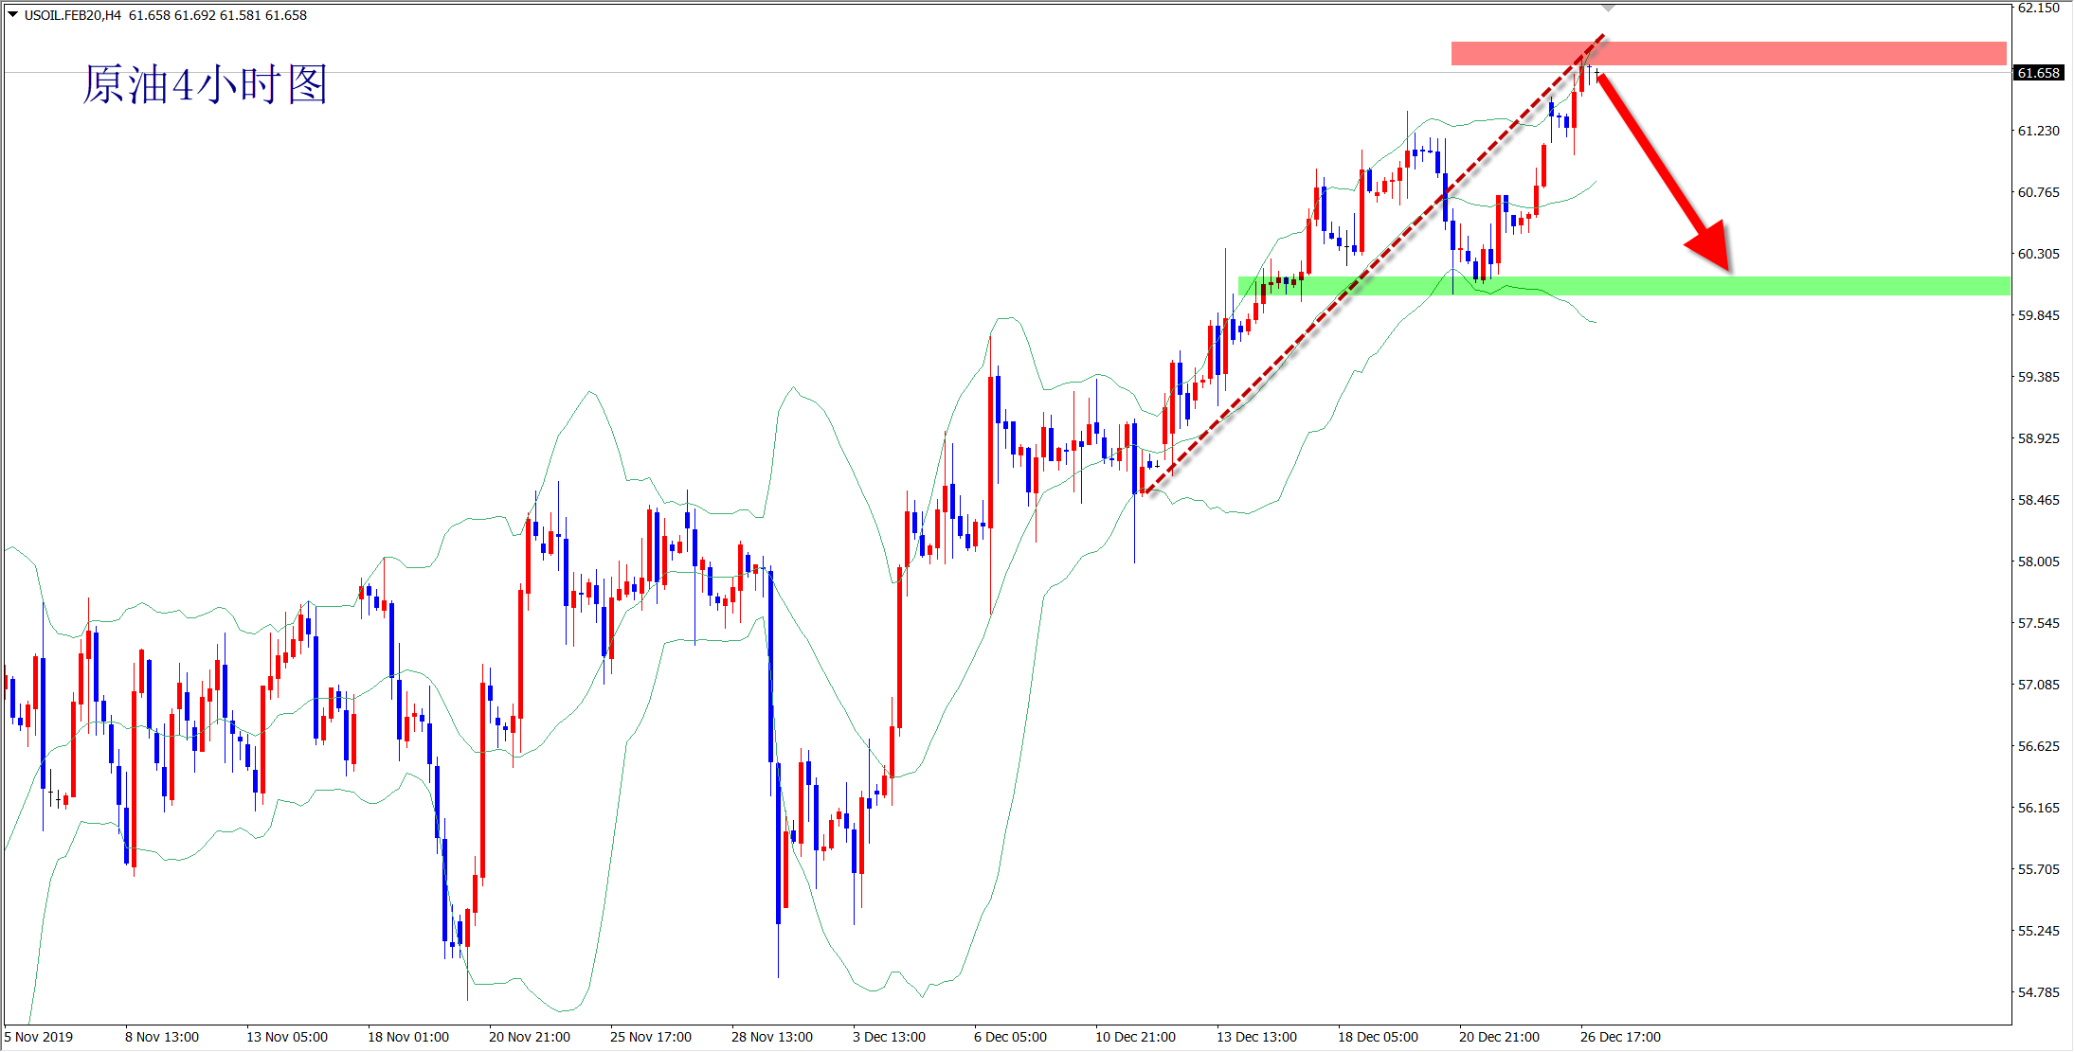
Task: Click the gray chart shift marker triangle
Action: tap(1608, 8)
